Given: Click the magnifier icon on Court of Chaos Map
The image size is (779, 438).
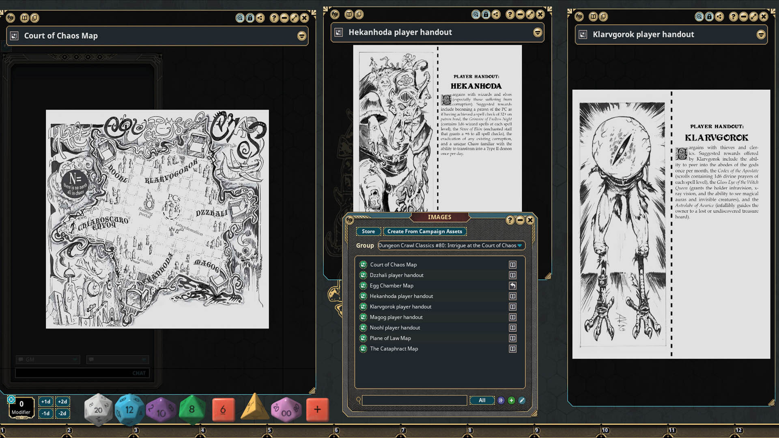Looking at the screenshot, I should pos(240,17).
